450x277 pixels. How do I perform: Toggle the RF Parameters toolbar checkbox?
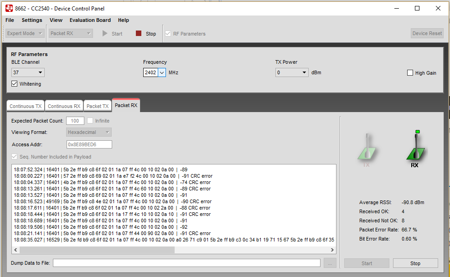point(168,34)
